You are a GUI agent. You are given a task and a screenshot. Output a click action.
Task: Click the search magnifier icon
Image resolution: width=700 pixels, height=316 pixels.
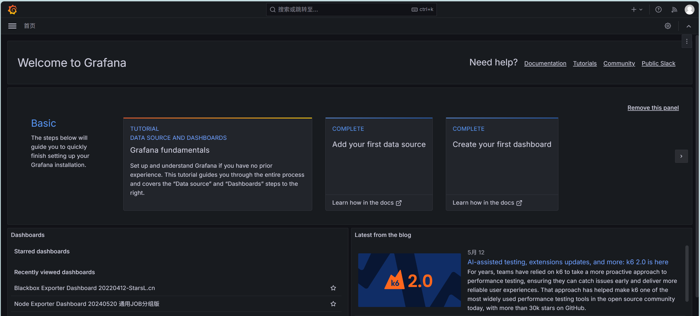(x=272, y=10)
